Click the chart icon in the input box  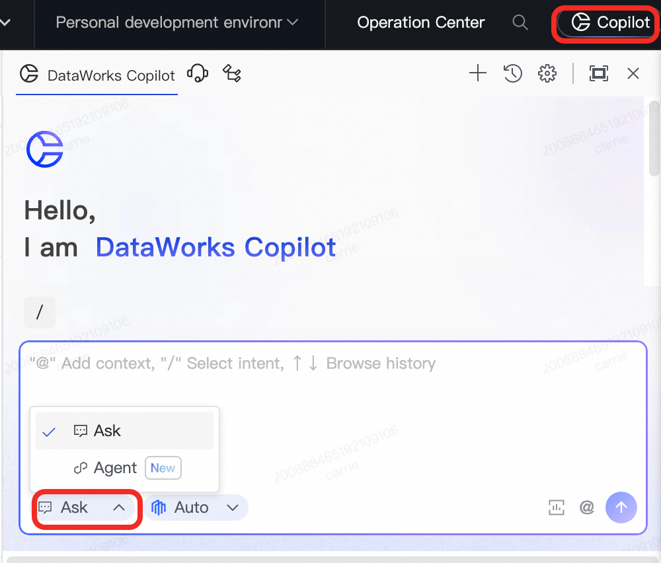(556, 507)
